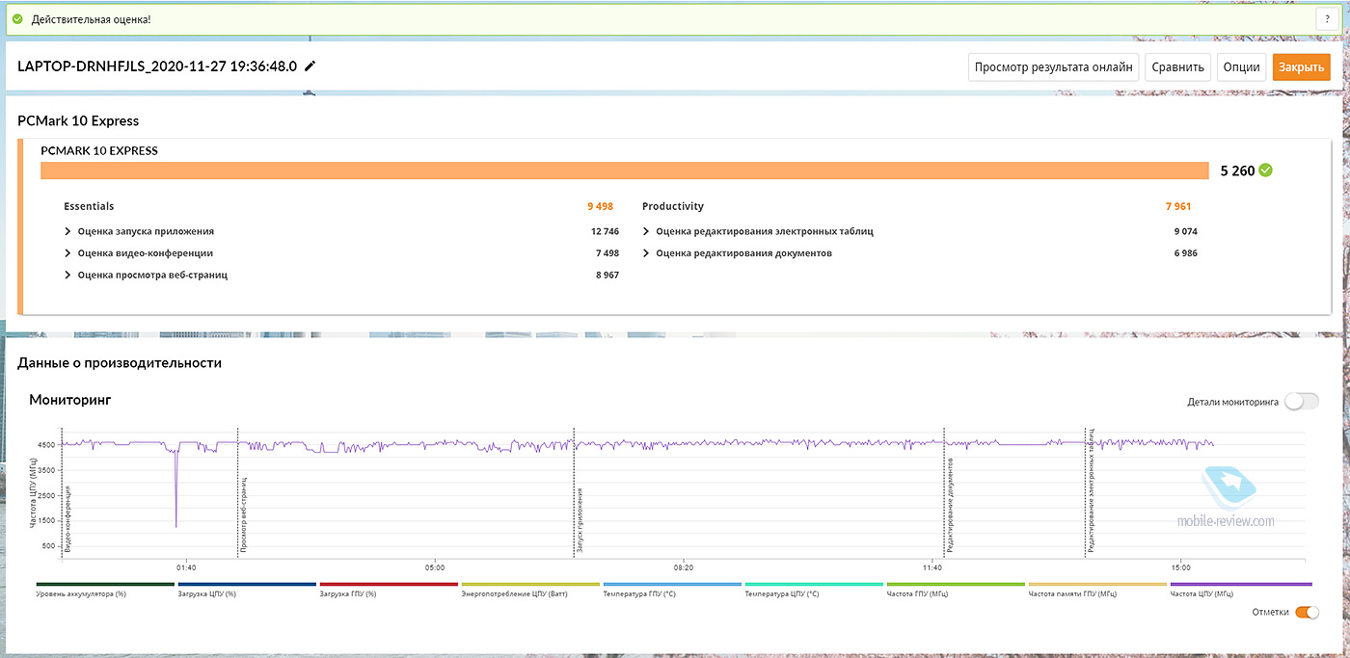Toggle Детали мониторинга switch
The height and width of the screenshot is (658, 1350).
click(x=1302, y=402)
